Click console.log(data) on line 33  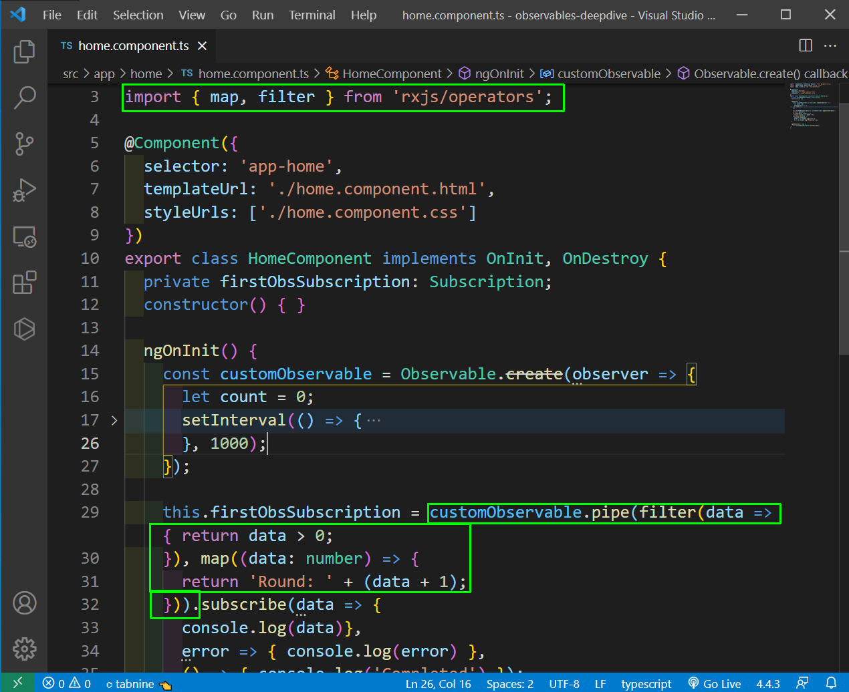pos(262,628)
